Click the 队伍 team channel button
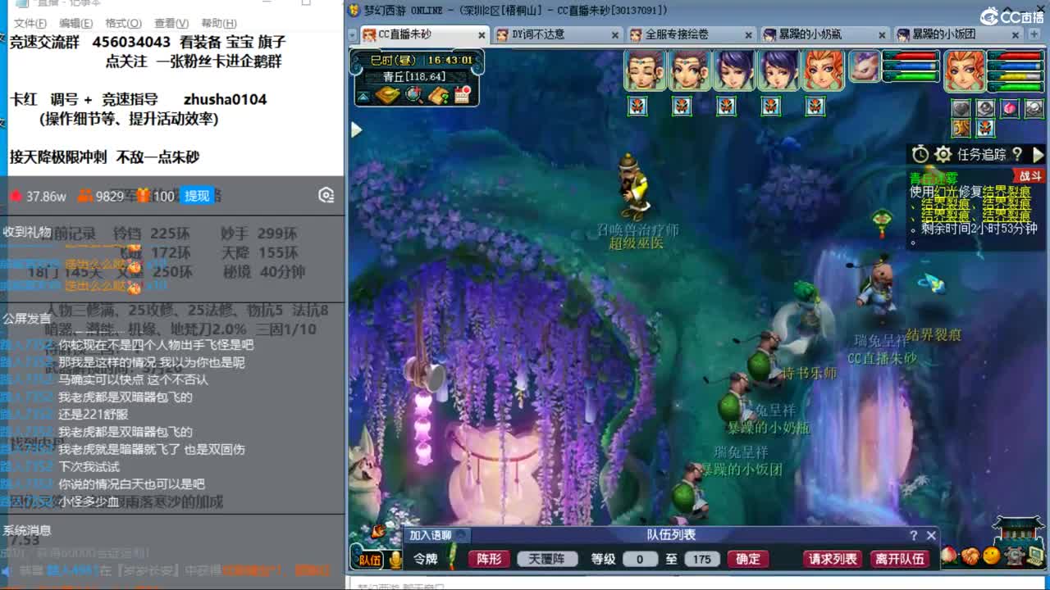Image resolution: width=1050 pixels, height=590 pixels. coord(369,560)
